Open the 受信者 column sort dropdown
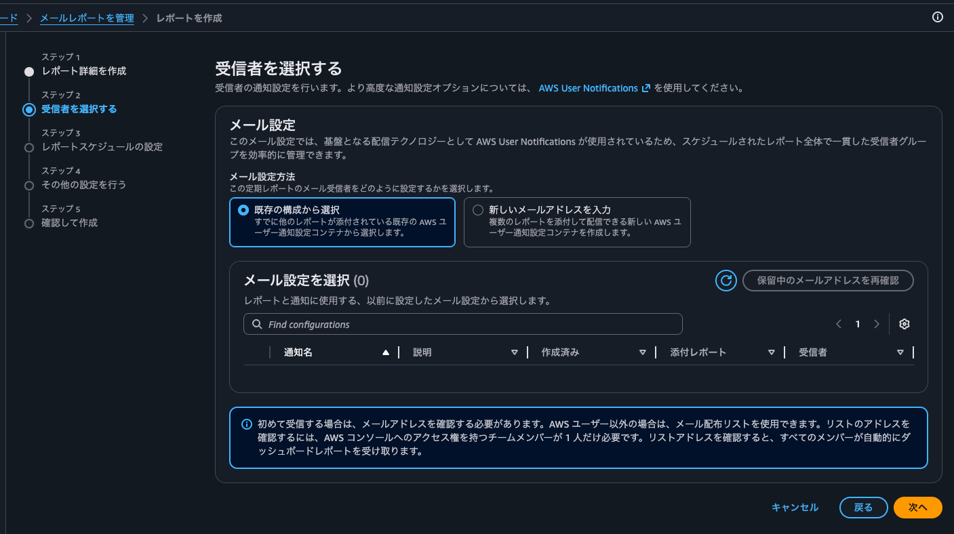 [x=900, y=352]
